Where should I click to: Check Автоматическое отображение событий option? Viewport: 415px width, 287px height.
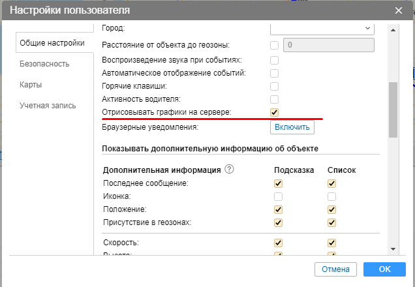(x=275, y=73)
